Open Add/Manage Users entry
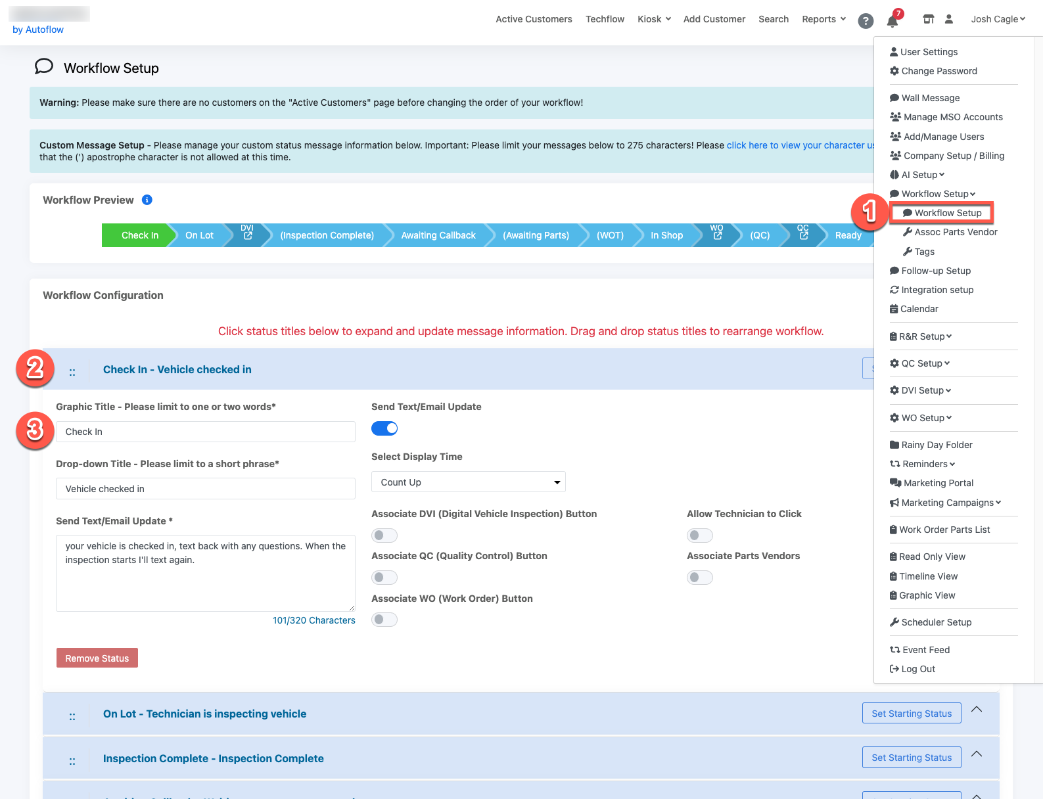Image resolution: width=1043 pixels, height=799 pixels. (x=937, y=137)
